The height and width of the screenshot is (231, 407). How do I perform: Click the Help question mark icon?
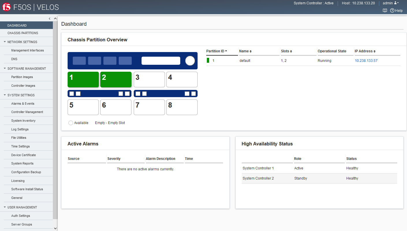tap(392, 10)
